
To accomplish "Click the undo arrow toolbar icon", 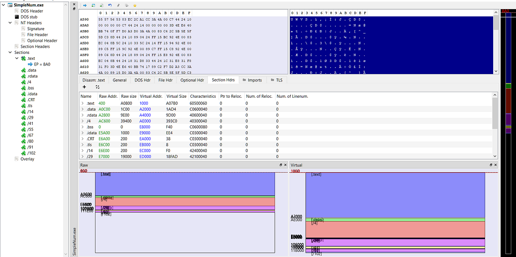I will (x=110, y=5).
